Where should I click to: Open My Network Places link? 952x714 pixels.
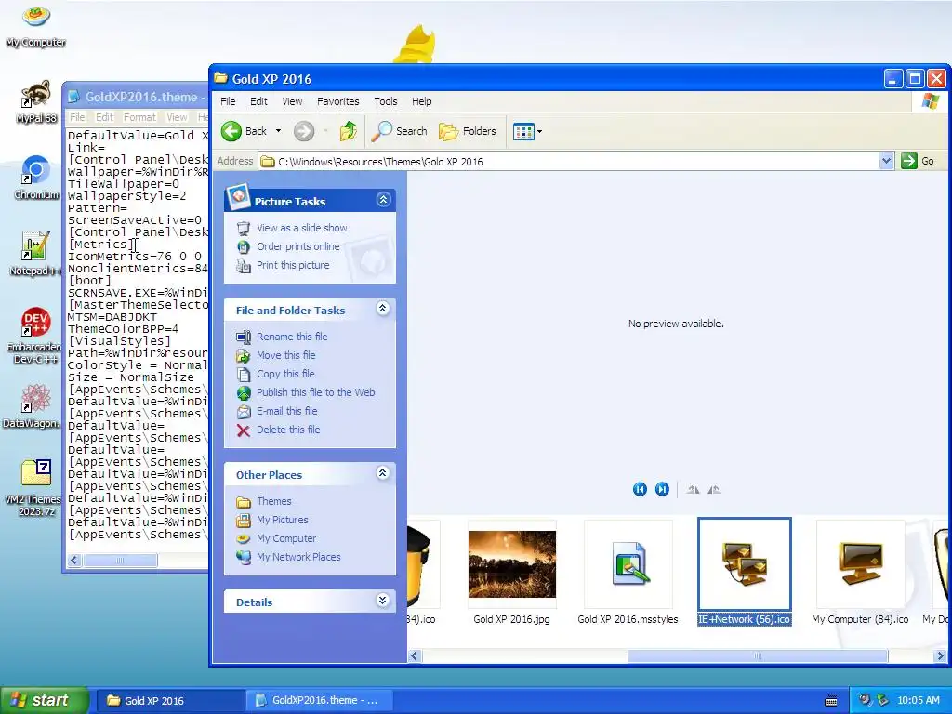[x=298, y=558]
